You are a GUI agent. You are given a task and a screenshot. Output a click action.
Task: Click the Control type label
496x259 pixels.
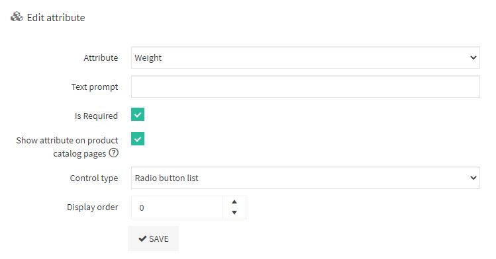pyautogui.click(x=94, y=178)
